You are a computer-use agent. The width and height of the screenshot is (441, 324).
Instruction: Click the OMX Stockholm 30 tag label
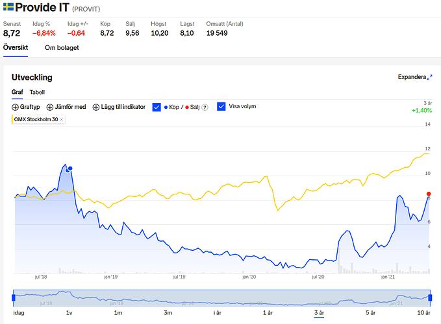tap(36, 119)
